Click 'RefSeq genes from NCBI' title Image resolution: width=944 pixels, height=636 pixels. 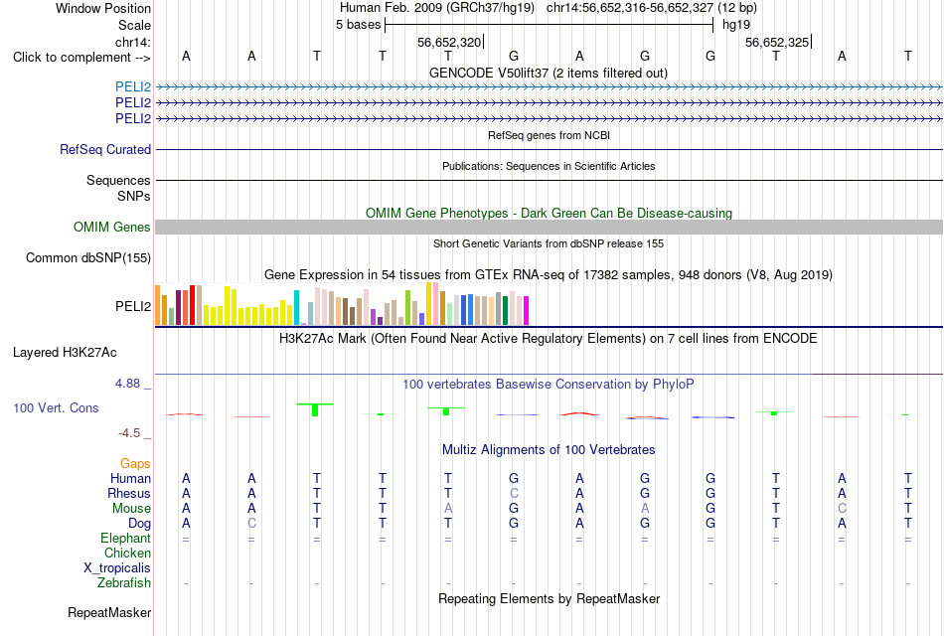550,135
